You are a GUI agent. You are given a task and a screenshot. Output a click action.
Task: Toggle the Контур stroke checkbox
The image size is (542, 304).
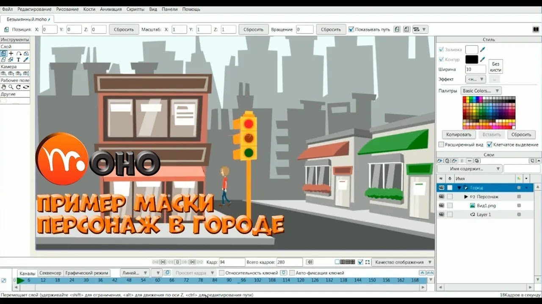point(442,60)
